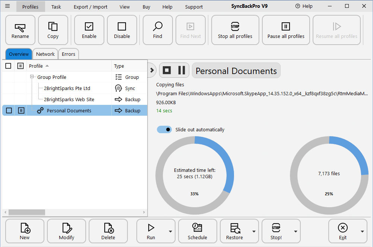Open the Support menu
This screenshot has width=373, height=247.
point(194,7)
